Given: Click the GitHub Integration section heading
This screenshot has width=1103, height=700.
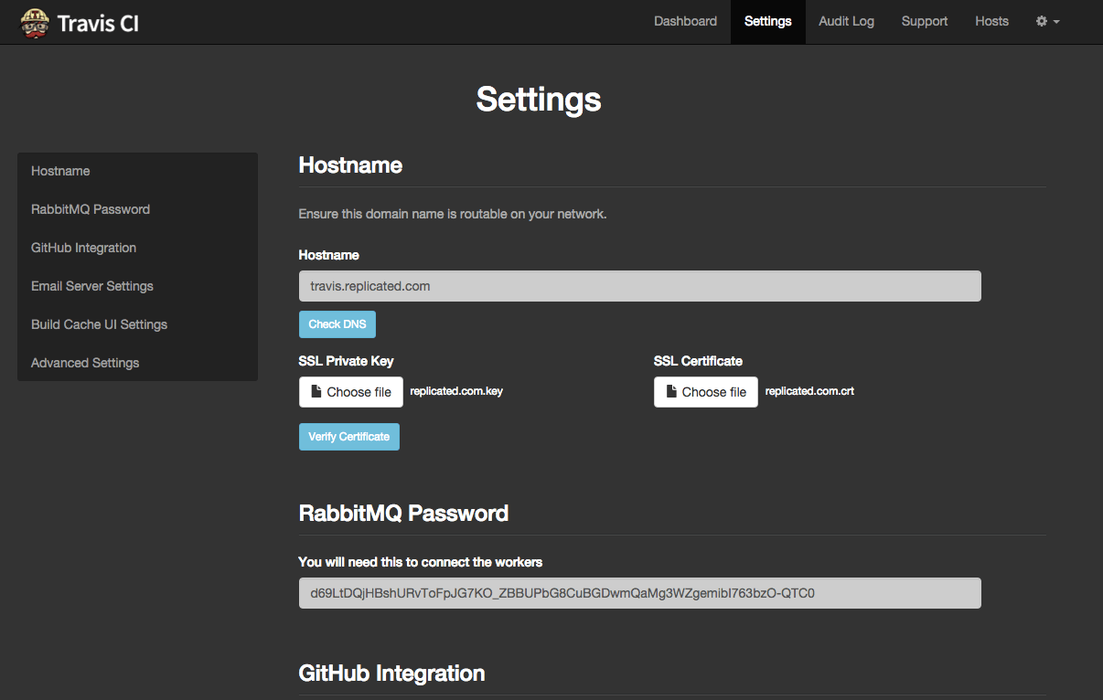Looking at the screenshot, I should (x=391, y=673).
